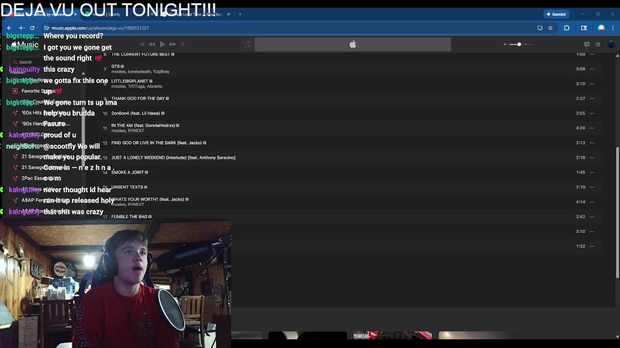620x348 pixels.
Task: Go back with the browser back arrow
Action: pos(9,28)
